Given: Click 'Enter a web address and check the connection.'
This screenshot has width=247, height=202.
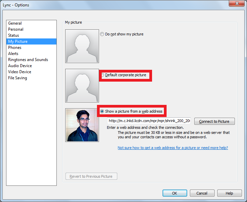Looking at the screenshot, I should [145, 127].
